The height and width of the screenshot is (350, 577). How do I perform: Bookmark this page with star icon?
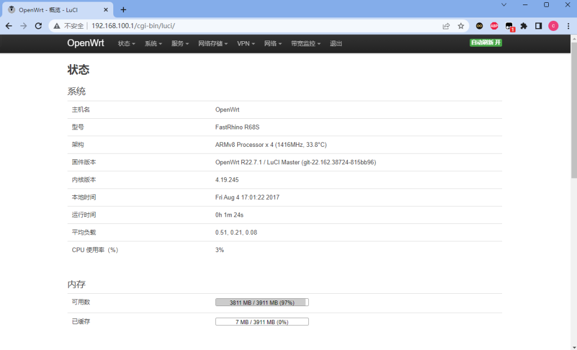[x=461, y=26]
